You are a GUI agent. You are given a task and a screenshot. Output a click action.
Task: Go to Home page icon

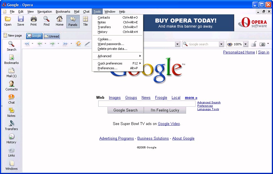(x=60, y=19)
